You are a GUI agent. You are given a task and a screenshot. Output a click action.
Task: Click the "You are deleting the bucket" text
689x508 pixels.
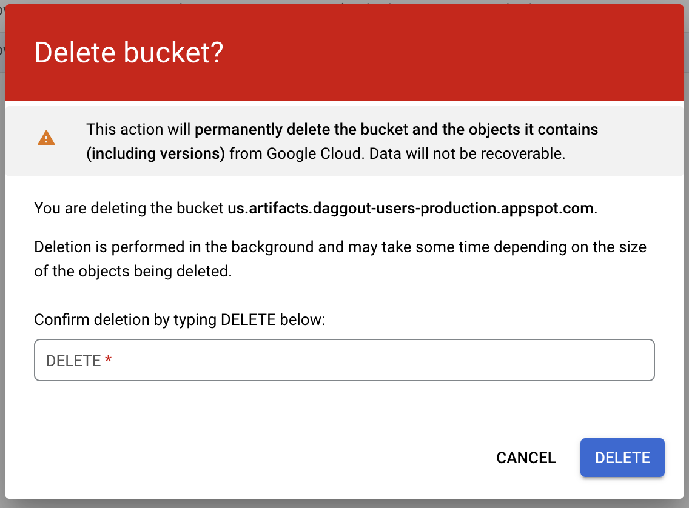[129, 209]
